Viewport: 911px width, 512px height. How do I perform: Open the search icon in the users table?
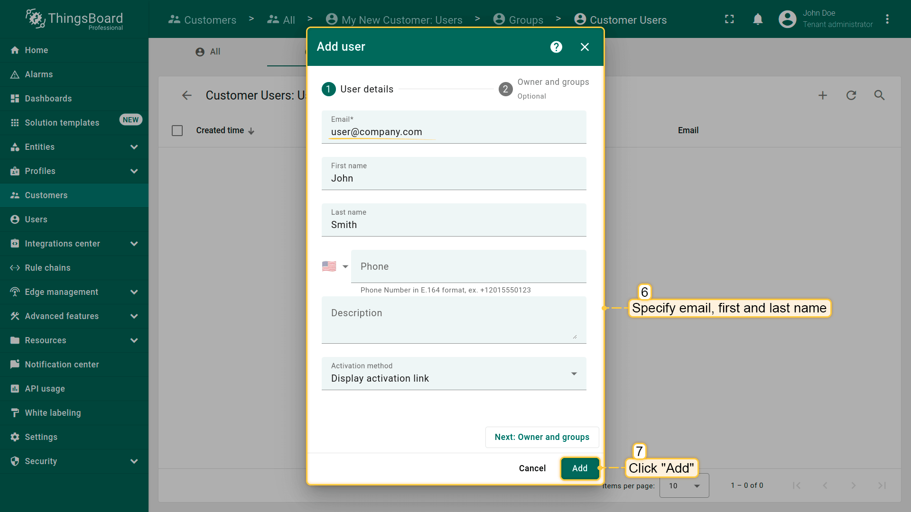(x=879, y=95)
